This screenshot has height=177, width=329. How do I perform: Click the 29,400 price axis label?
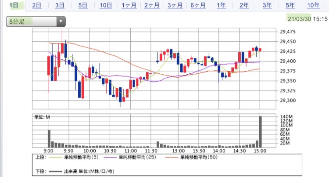pyautogui.click(x=288, y=61)
